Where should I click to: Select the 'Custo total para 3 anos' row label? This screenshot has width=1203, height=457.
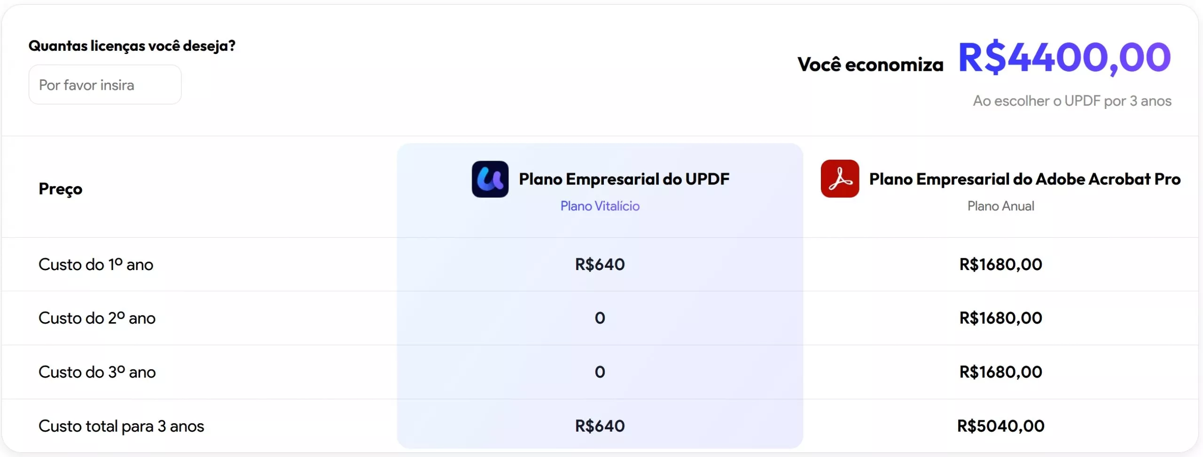(121, 426)
